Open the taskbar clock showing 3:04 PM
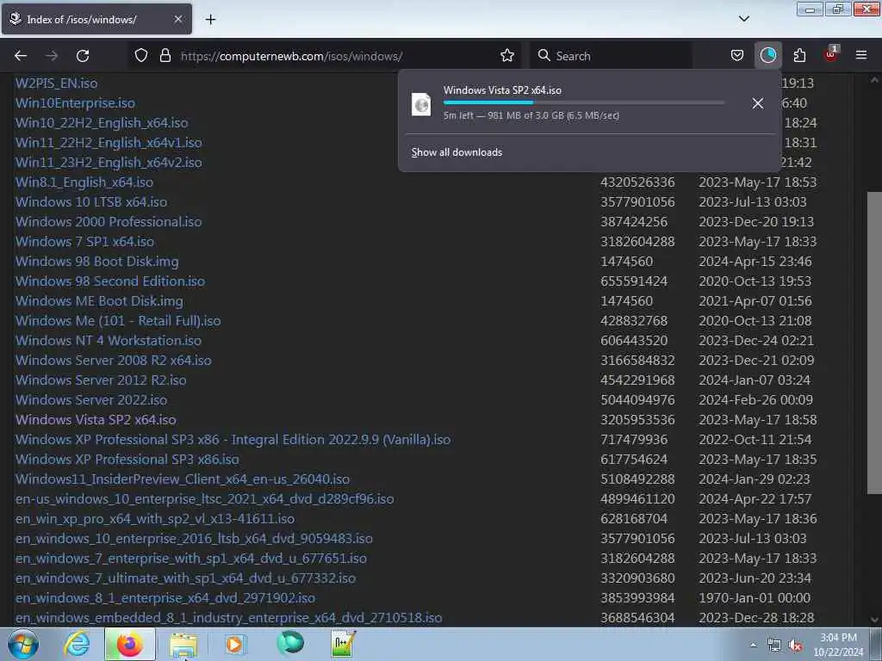882x661 pixels. click(x=838, y=645)
